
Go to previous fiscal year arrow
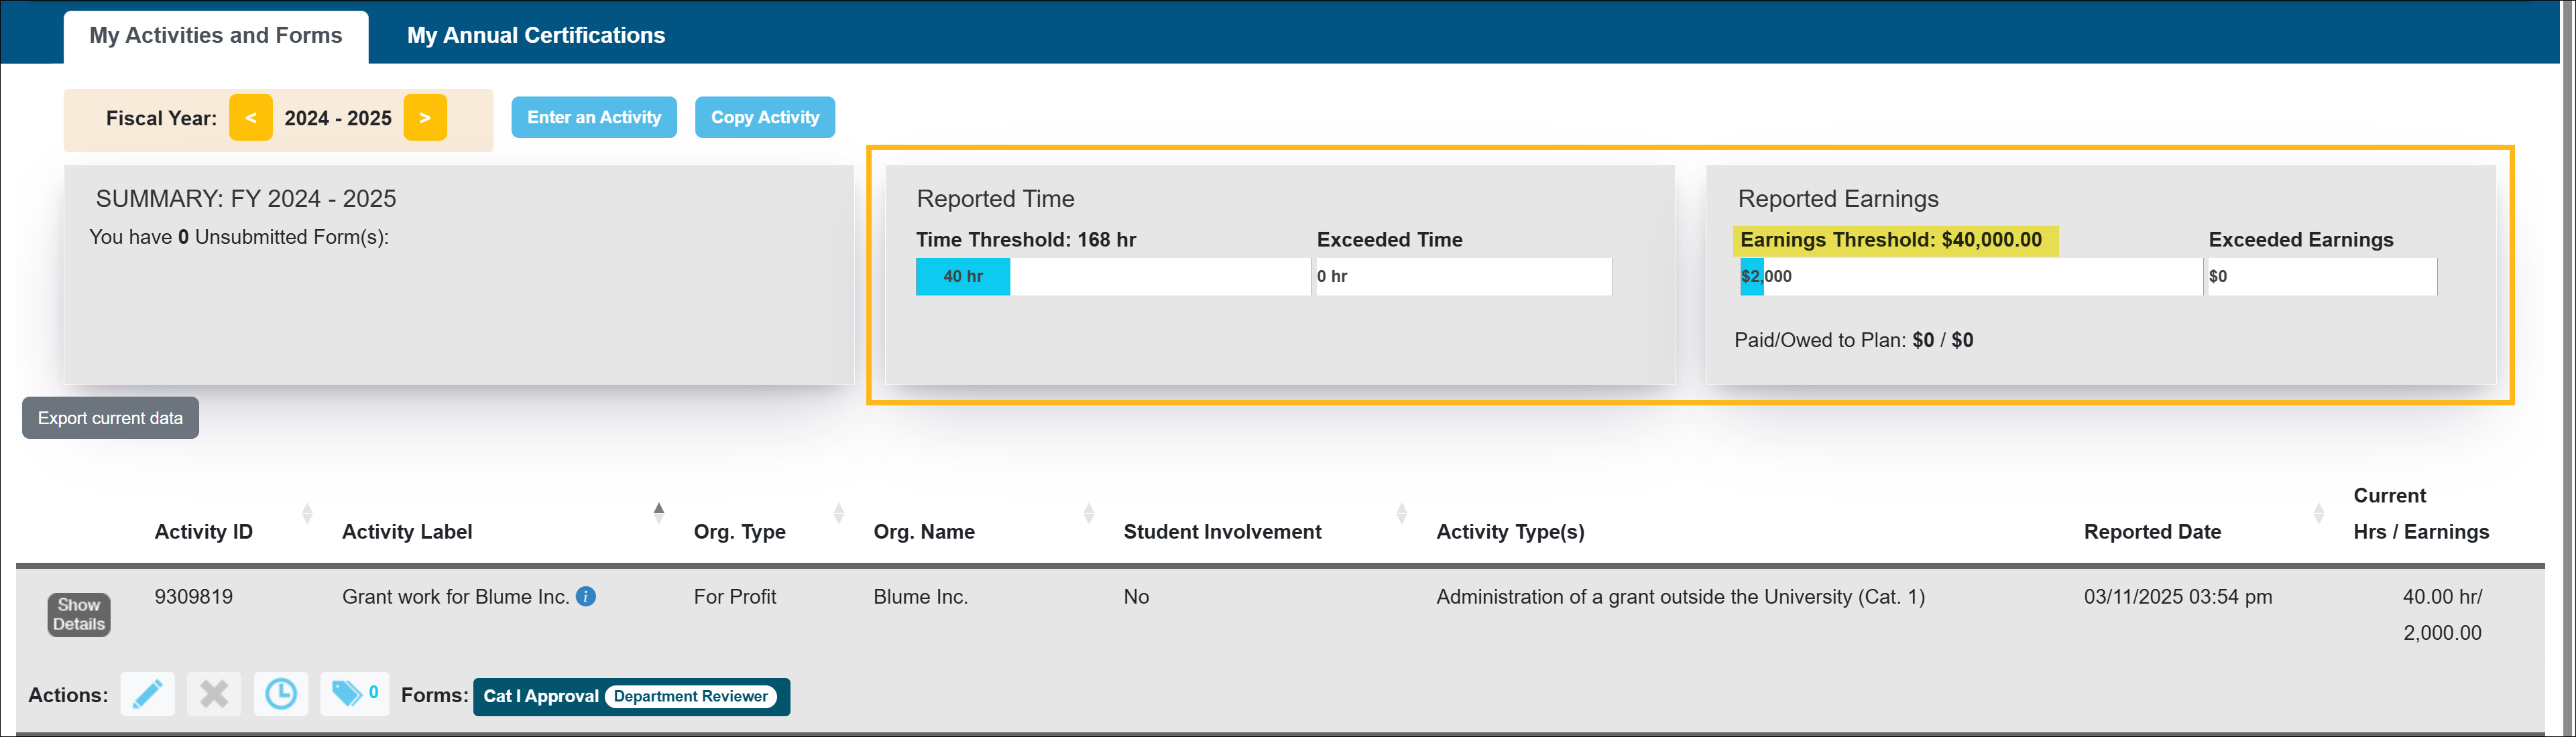coord(251,118)
